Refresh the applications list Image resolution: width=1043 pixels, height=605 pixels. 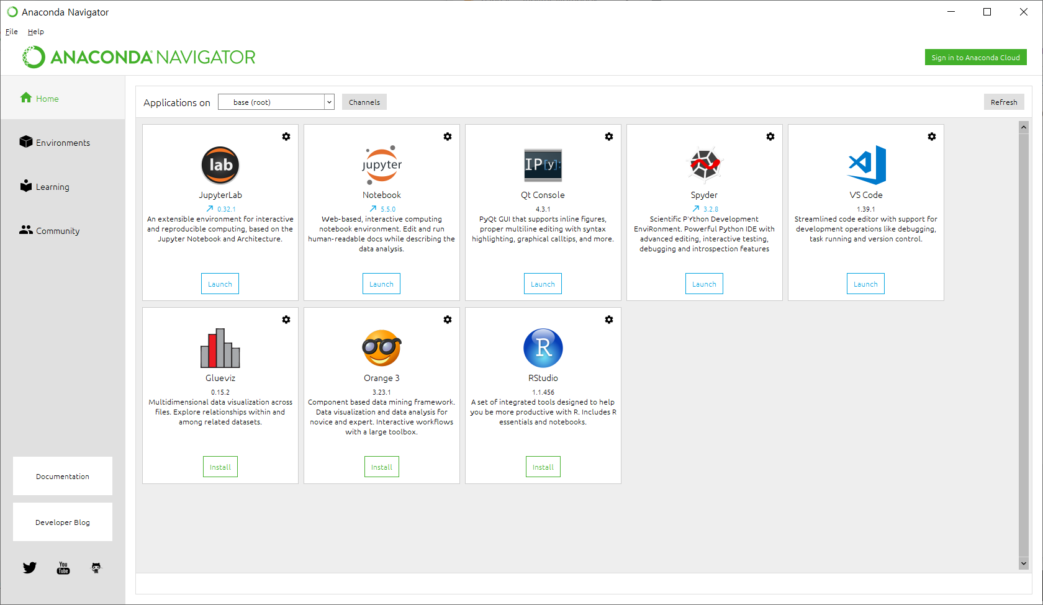(1004, 102)
